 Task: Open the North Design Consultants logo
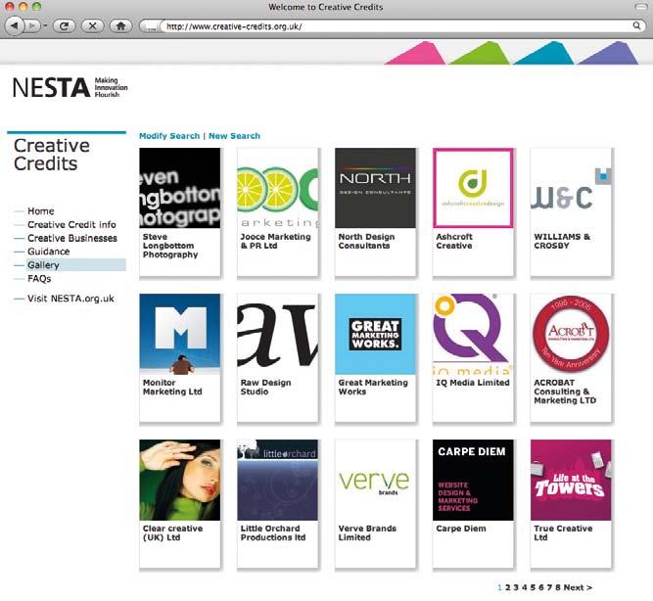tap(375, 188)
